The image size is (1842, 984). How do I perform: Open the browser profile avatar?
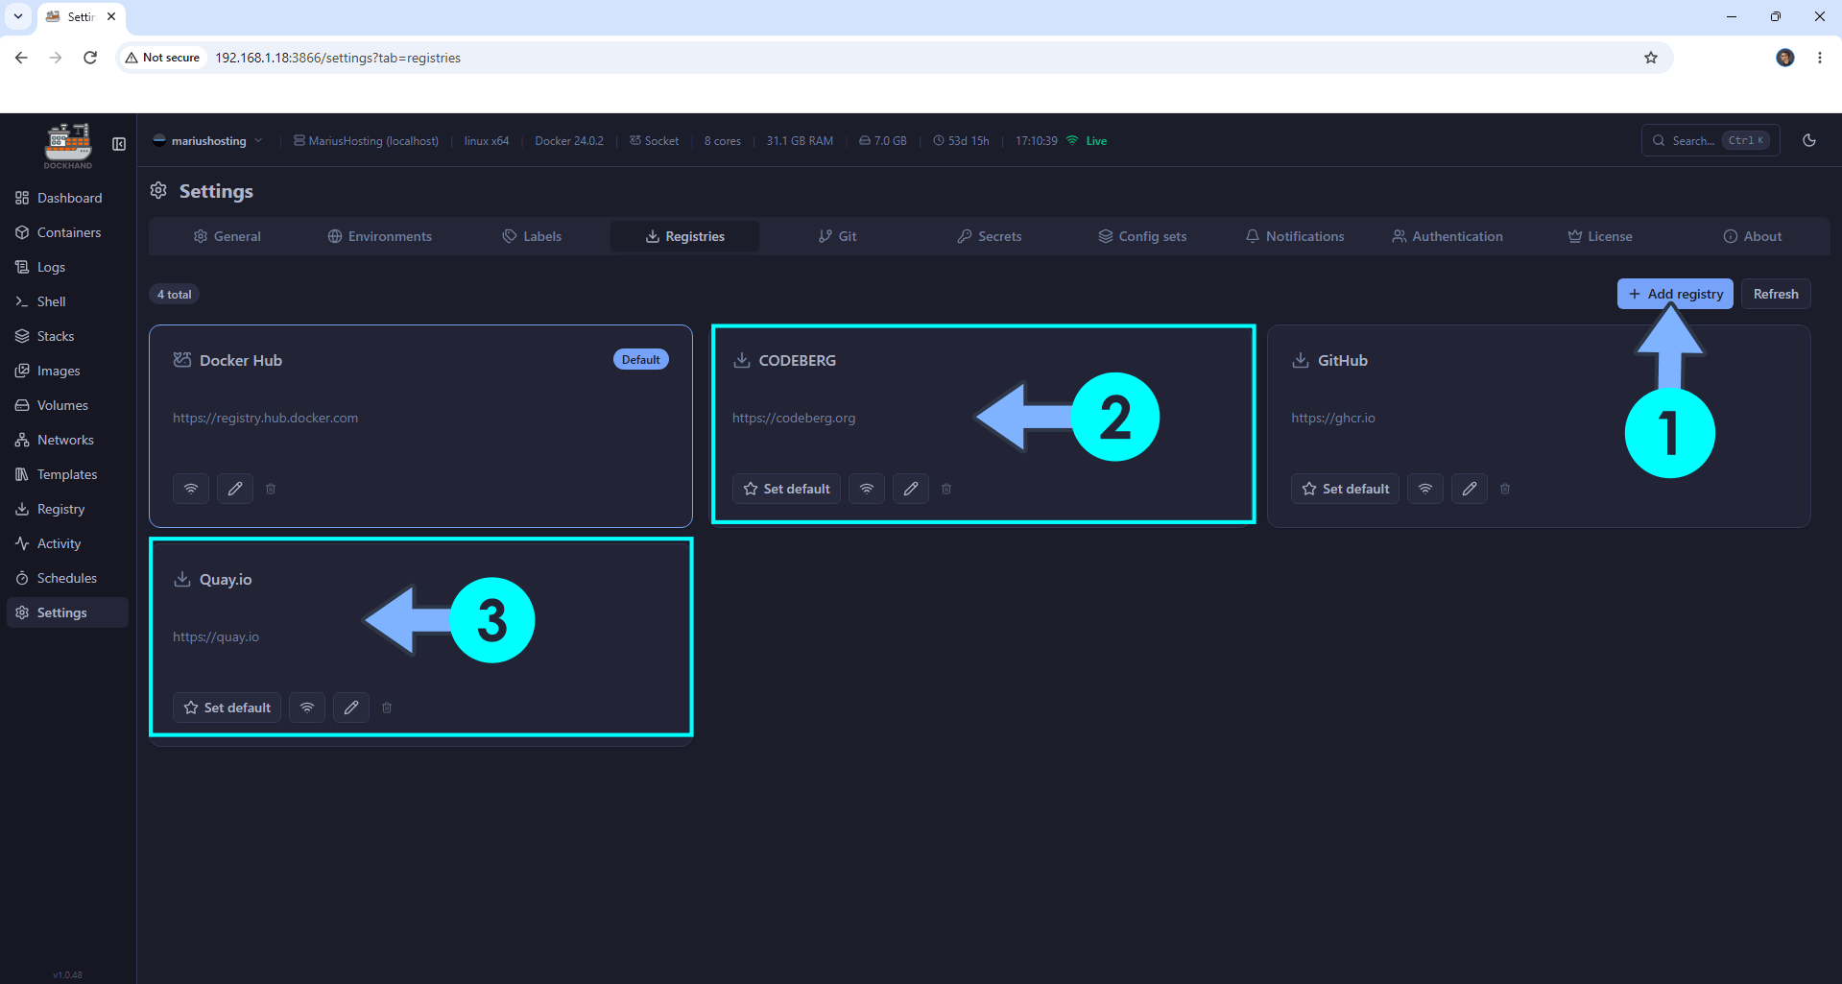click(x=1785, y=58)
